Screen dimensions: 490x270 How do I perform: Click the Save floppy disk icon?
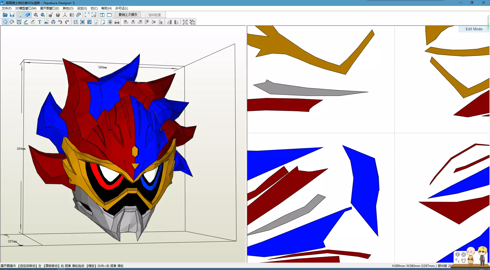pos(12,15)
